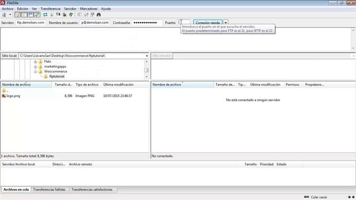The width and height of the screenshot is (356, 200).
Task: Click the FileZilla logo in title bar
Action: [3, 3]
